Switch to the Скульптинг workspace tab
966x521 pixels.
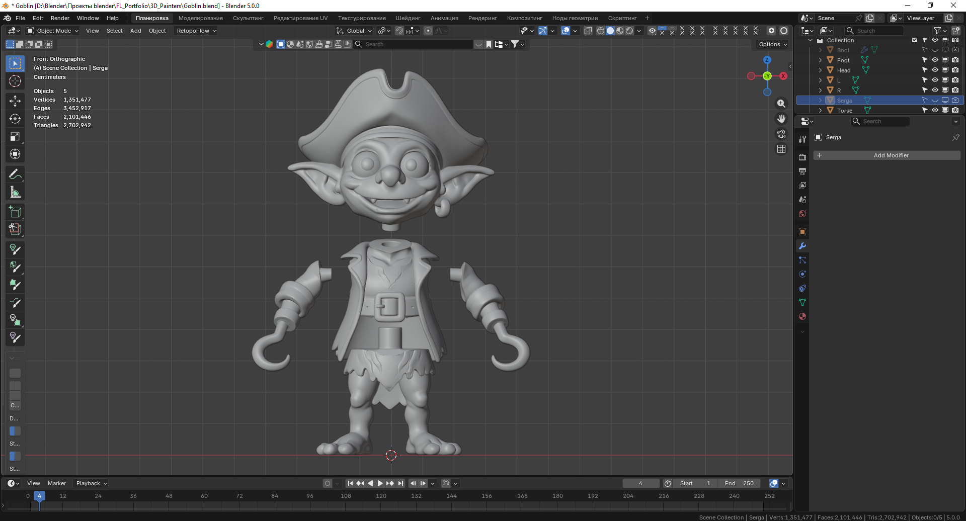click(x=248, y=18)
